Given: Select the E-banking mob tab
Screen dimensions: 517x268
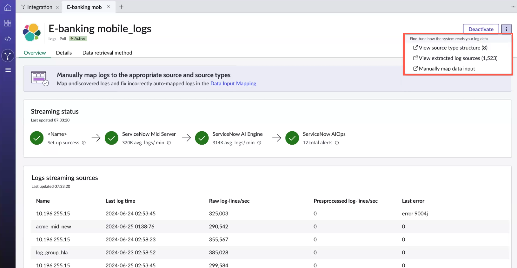Looking at the screenshot, I should [84, 7].
